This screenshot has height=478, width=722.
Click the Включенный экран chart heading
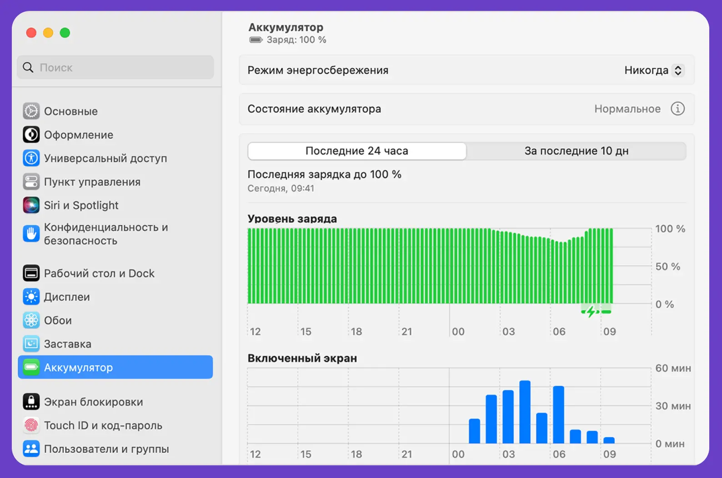(302, 358)
